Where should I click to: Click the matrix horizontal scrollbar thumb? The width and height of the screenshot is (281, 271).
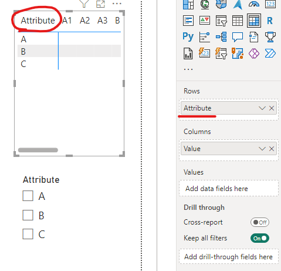[38, 150]
